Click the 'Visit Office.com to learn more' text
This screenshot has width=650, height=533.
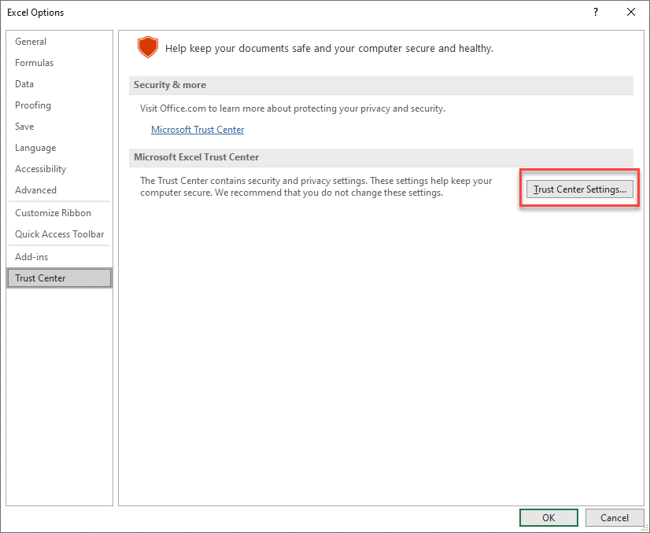[x=292, y=108]
